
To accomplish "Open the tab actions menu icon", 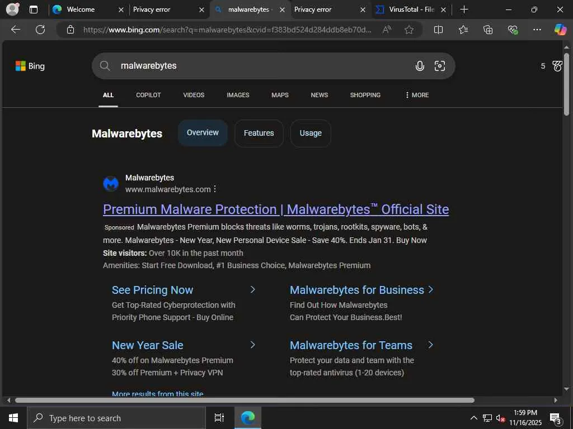I will point(33,9).
